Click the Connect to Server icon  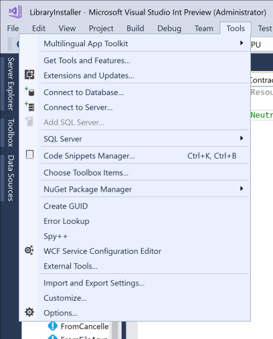(x=29, y=107)
